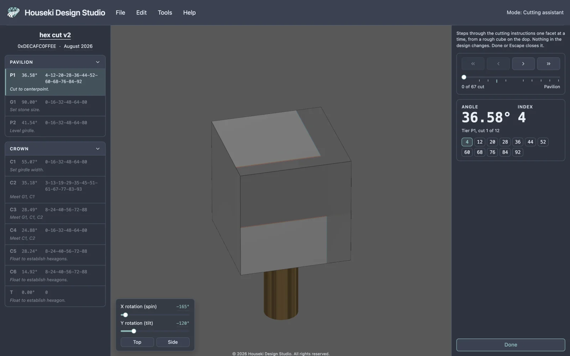Click the Y rotation tilt slider handle
The height and width of the screenshot is (356, 570).
coord(134,331)
